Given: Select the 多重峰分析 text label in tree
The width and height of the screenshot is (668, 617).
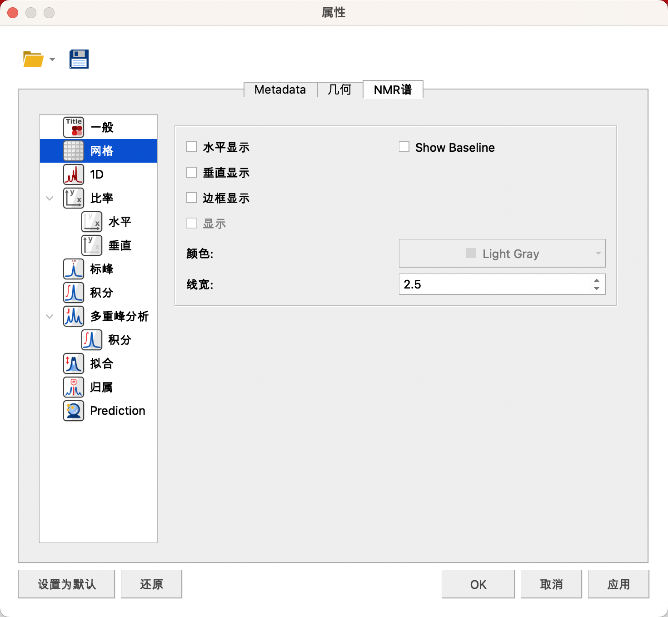Looking at the screenshot, I should (120, 316).
